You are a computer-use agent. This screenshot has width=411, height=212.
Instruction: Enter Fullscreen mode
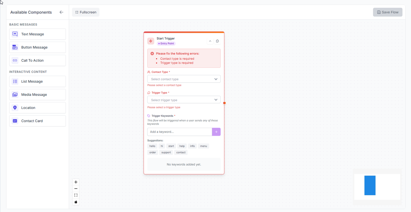[86, 12]
